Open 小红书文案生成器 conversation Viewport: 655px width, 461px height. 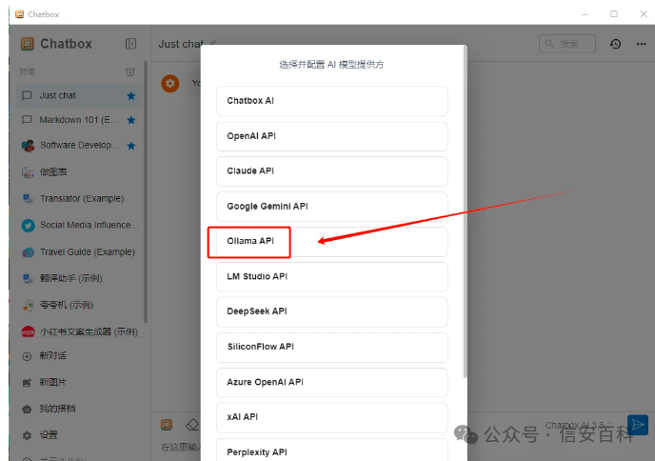(x=79, y=331)
